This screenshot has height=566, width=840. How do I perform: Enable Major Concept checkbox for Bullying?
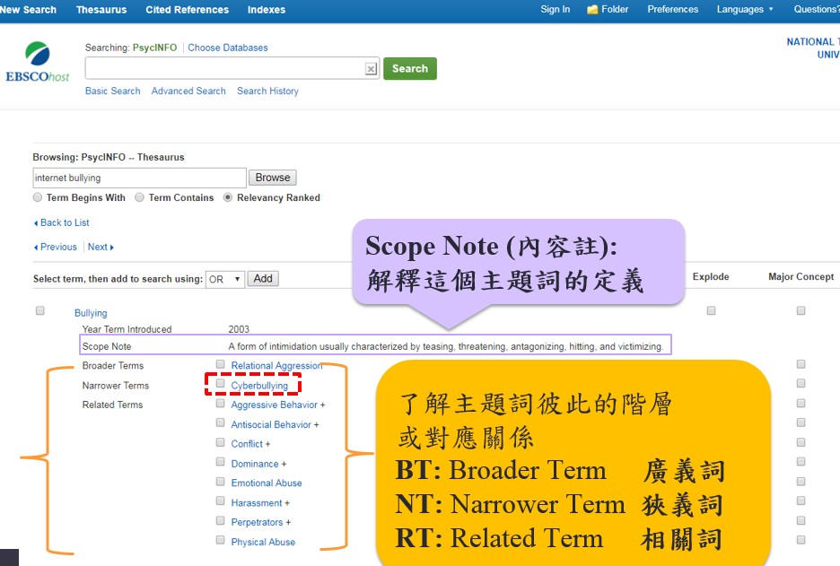click(801, 310)
